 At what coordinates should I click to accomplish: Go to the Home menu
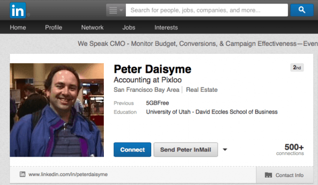click(x=18, y=27)
